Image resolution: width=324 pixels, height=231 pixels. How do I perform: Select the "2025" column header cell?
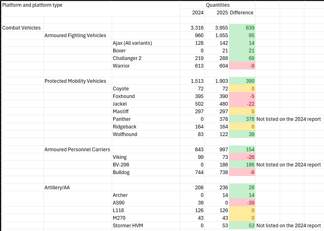pos(217,13)
